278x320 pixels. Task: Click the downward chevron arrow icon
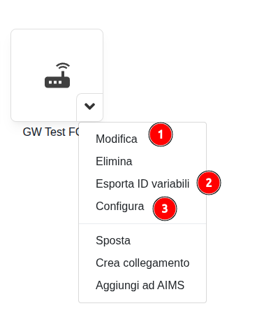click(x=89, y=106)
